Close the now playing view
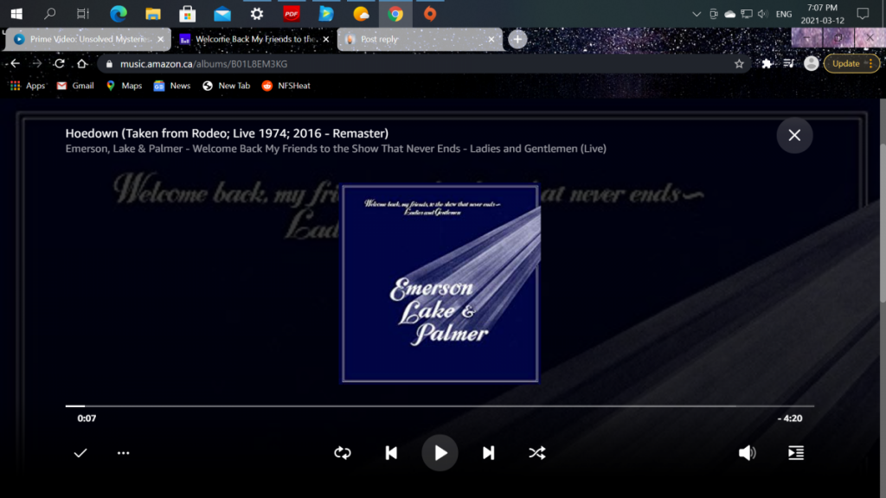Viewport: 886px width, 498px height. click(794, 135)
